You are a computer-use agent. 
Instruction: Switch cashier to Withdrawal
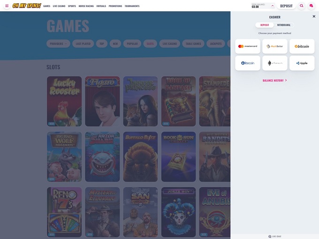[283, 25]
